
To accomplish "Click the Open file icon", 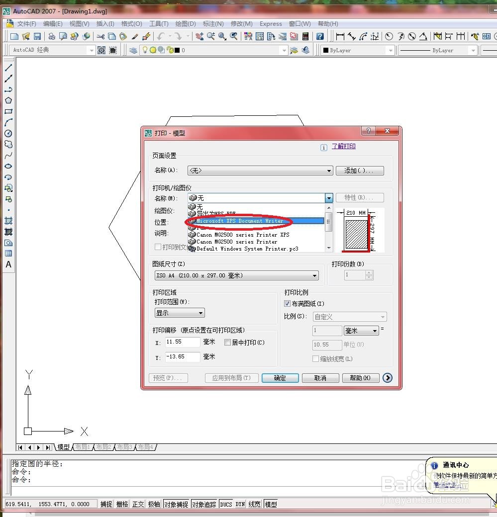I will coord(26,36).
